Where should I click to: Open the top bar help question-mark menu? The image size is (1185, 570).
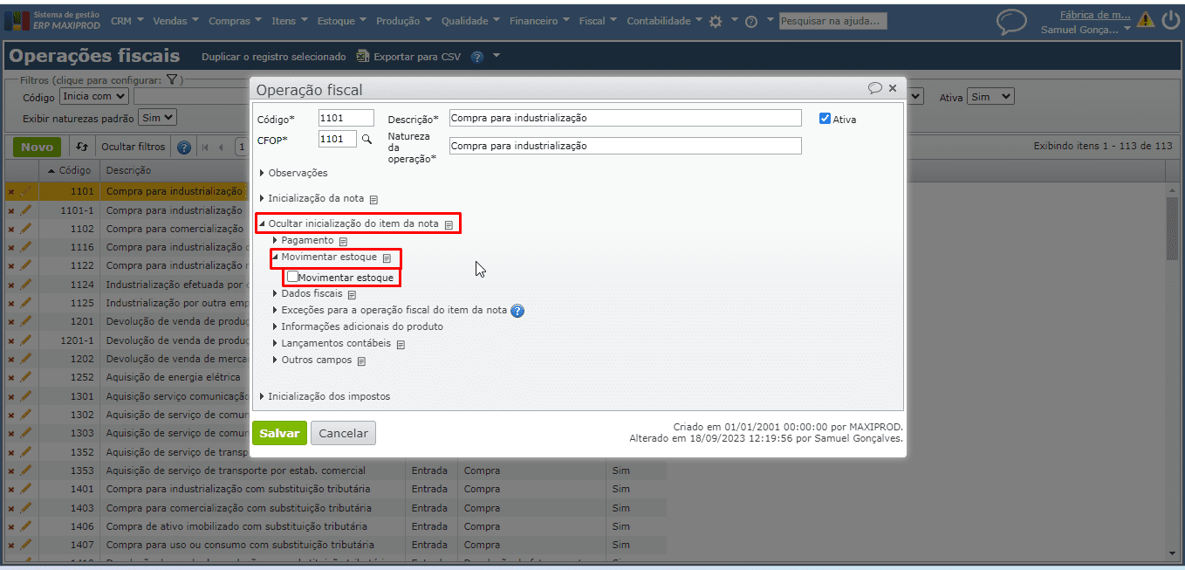751,22
